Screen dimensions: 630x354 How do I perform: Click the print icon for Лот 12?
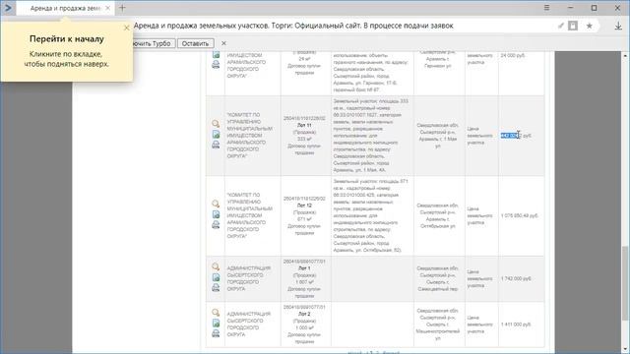coord(216,225)
